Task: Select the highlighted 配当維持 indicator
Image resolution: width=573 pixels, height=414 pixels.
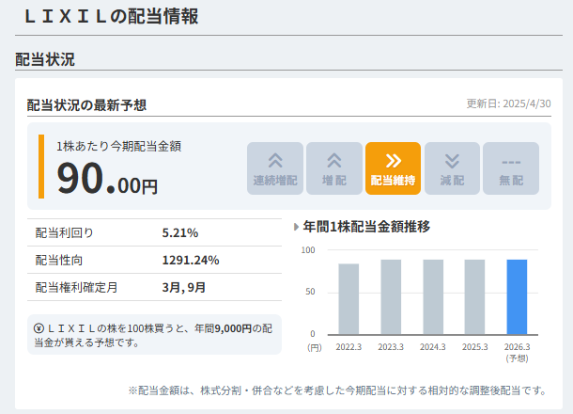Action: pyautogui.click(x=394, y=168)
